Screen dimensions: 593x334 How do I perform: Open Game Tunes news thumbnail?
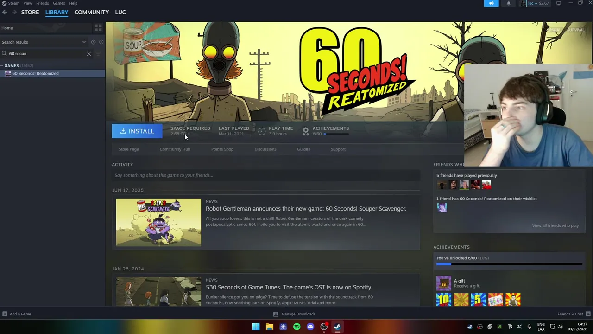[158, 292]
